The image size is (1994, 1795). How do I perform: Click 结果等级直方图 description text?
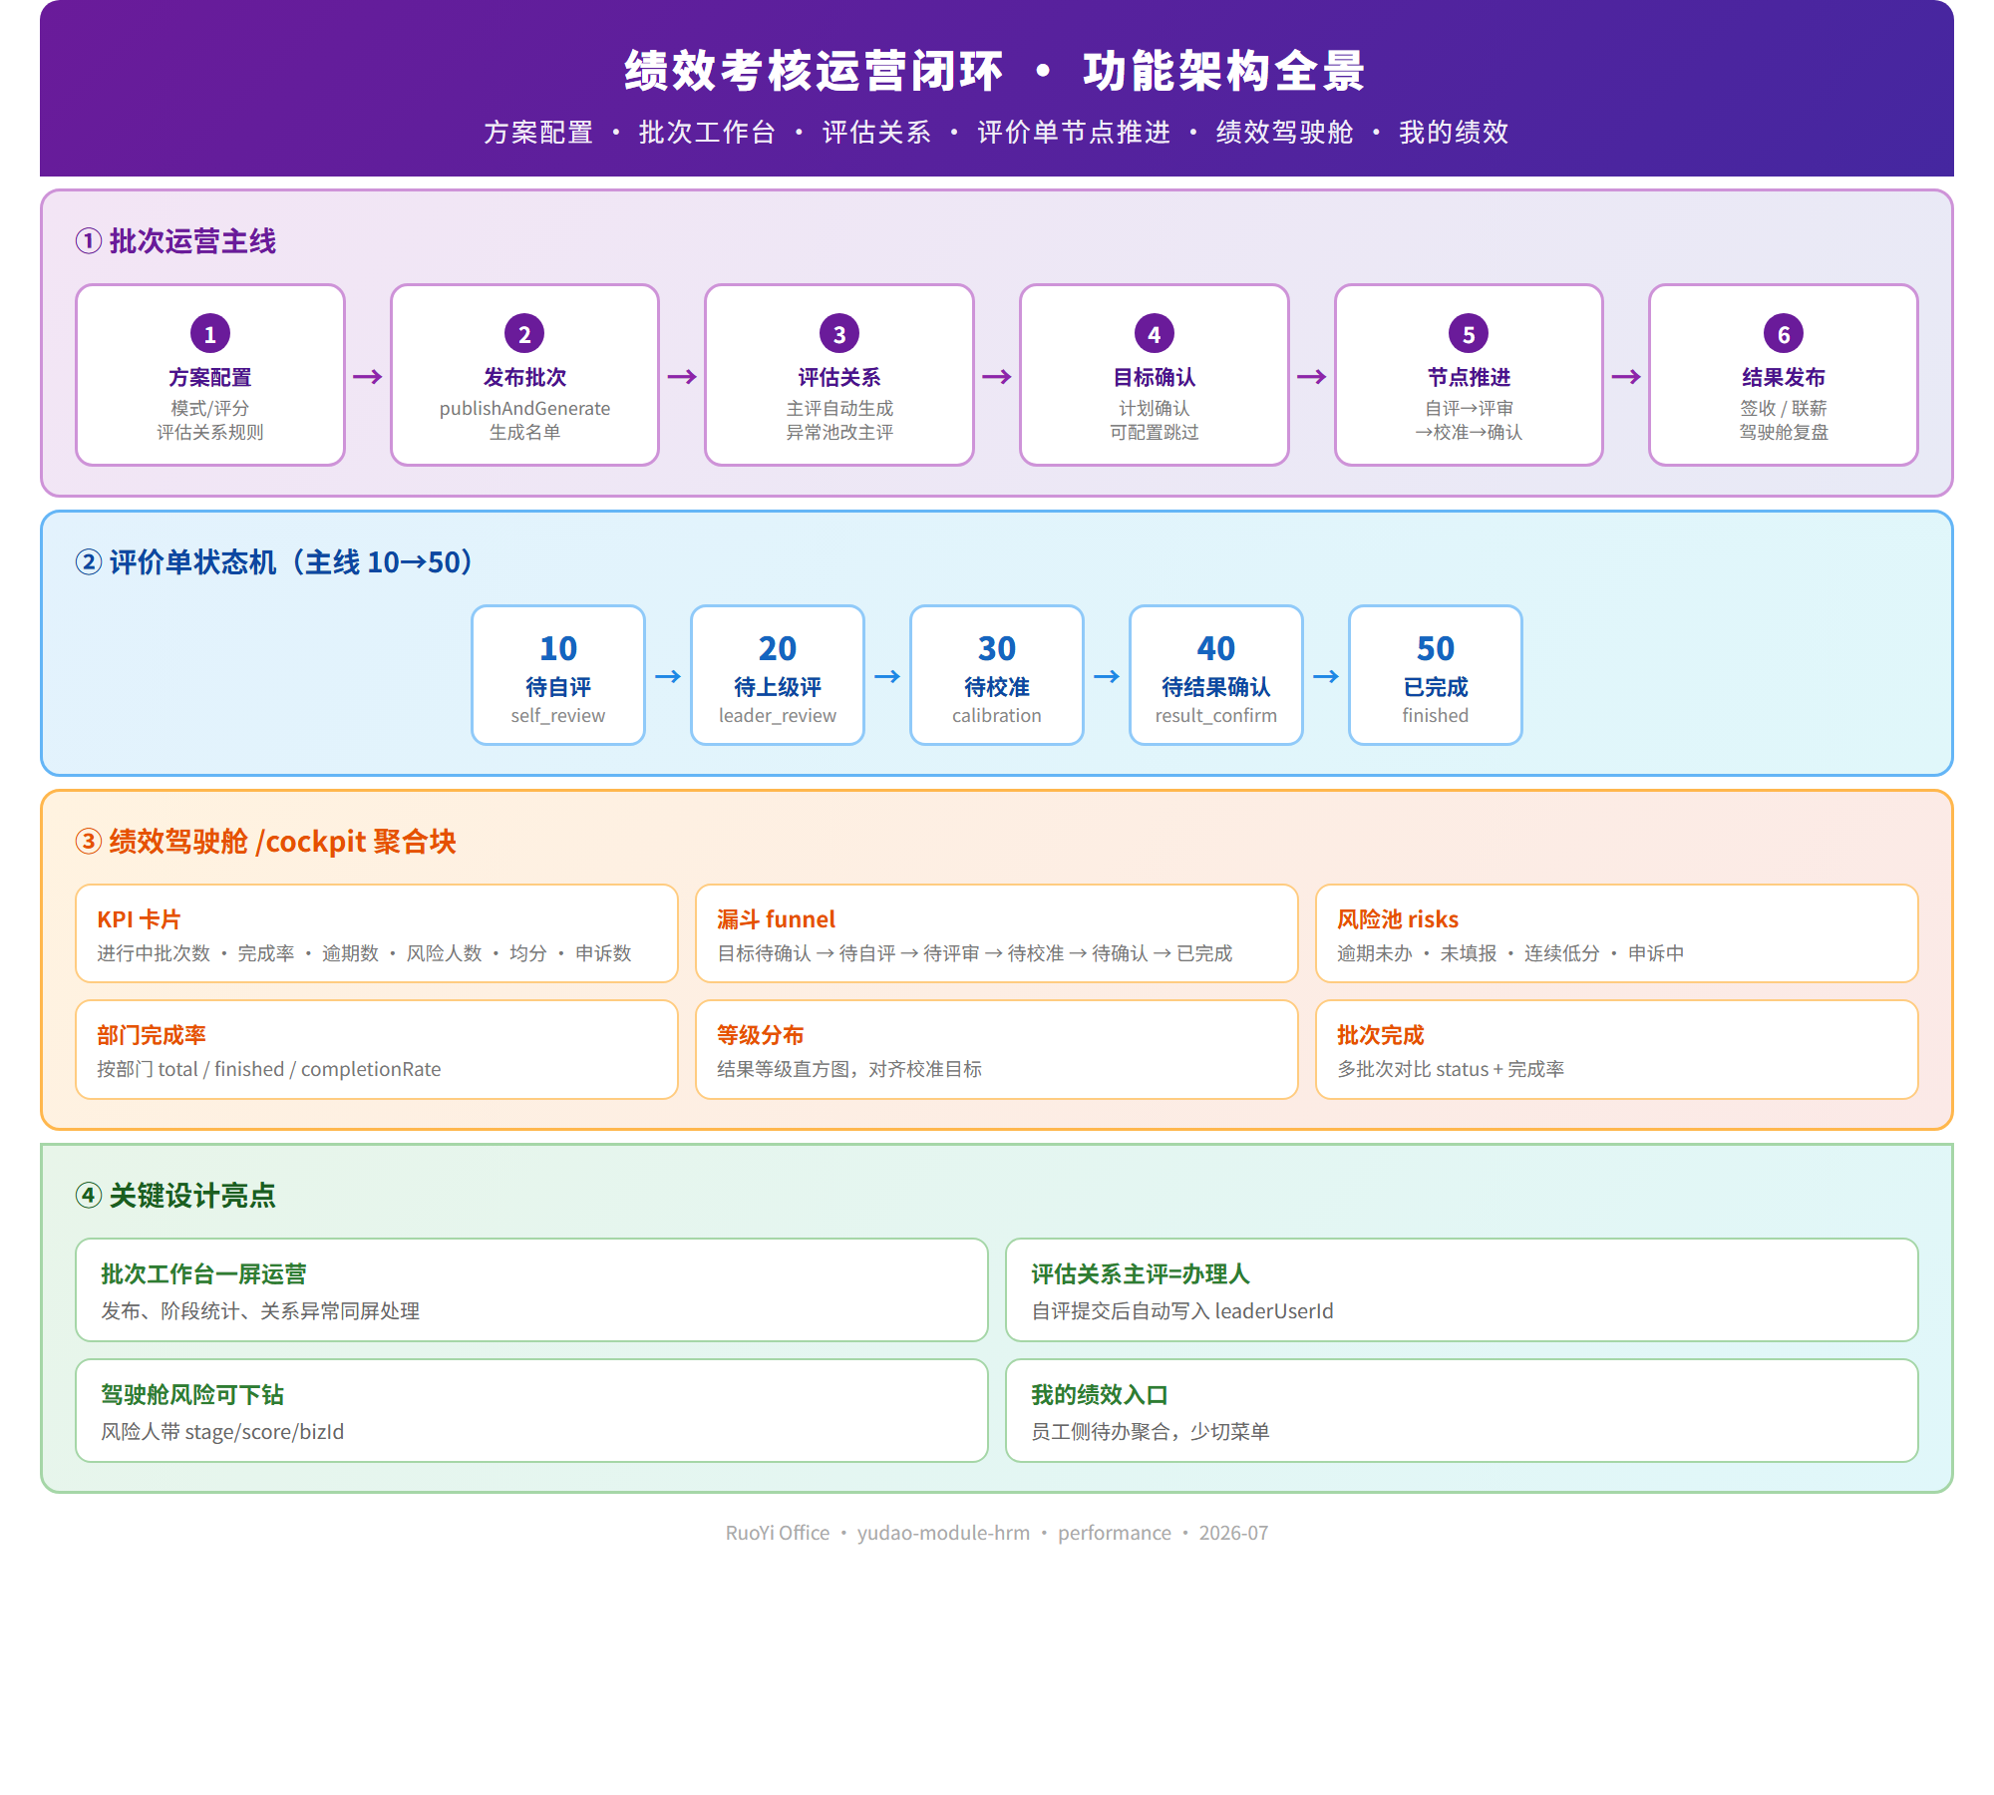[849, 1069]
